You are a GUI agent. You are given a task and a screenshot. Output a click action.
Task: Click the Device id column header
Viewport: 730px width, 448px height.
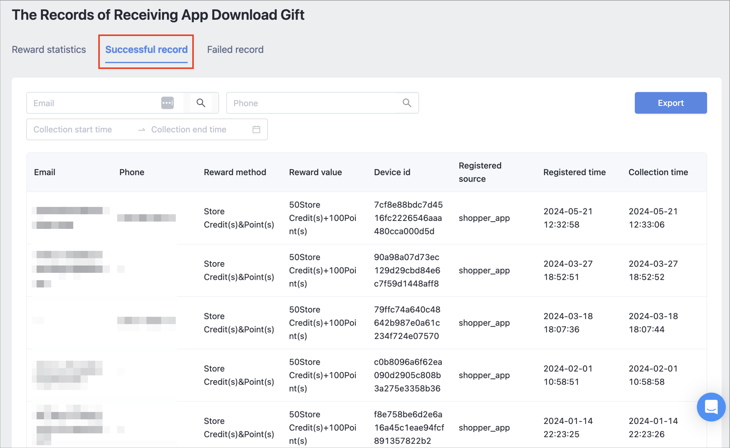coord(392,172)
